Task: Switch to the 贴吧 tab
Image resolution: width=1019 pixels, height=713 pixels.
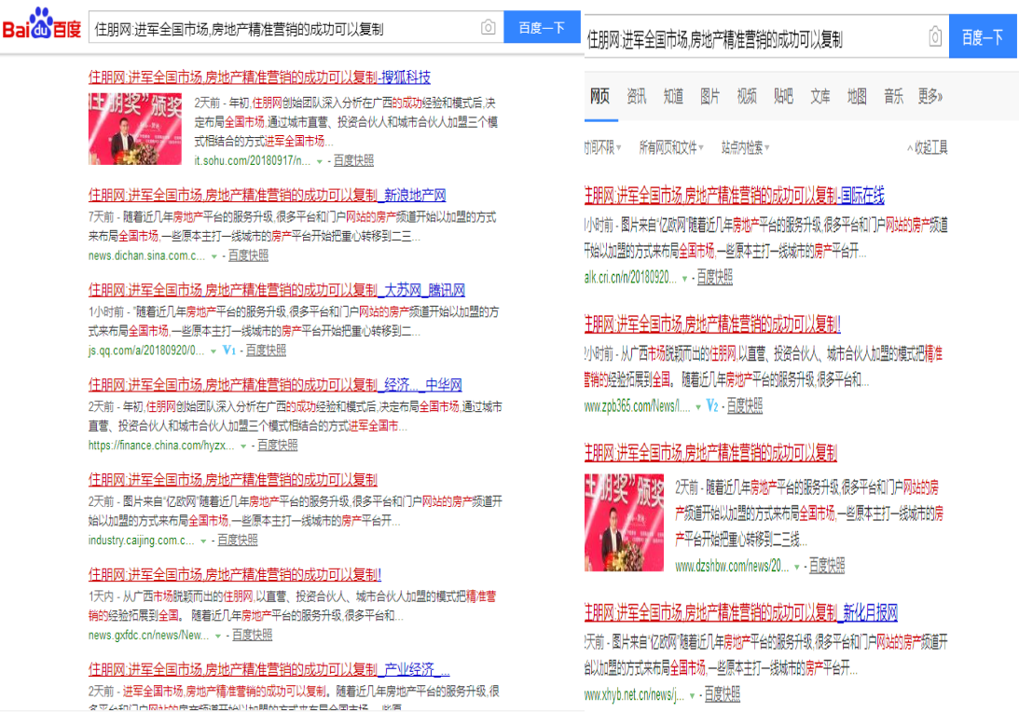Action: (x=783, y=96)
